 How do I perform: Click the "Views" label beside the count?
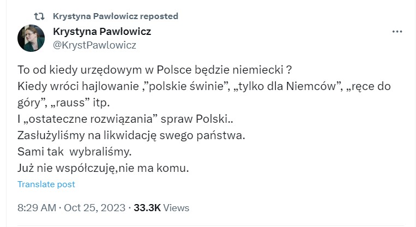pos(176,208)
